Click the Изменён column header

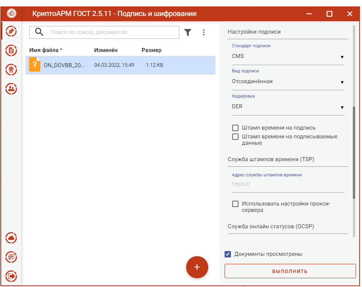pyautogui.click(x=106, y=50)
